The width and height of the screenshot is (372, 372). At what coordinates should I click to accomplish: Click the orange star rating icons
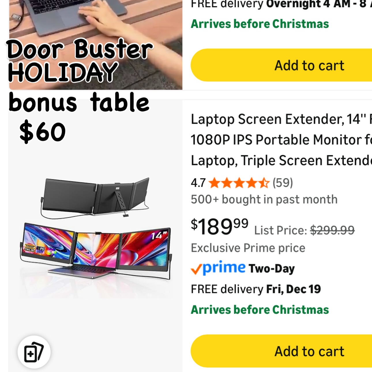point(239,183)
